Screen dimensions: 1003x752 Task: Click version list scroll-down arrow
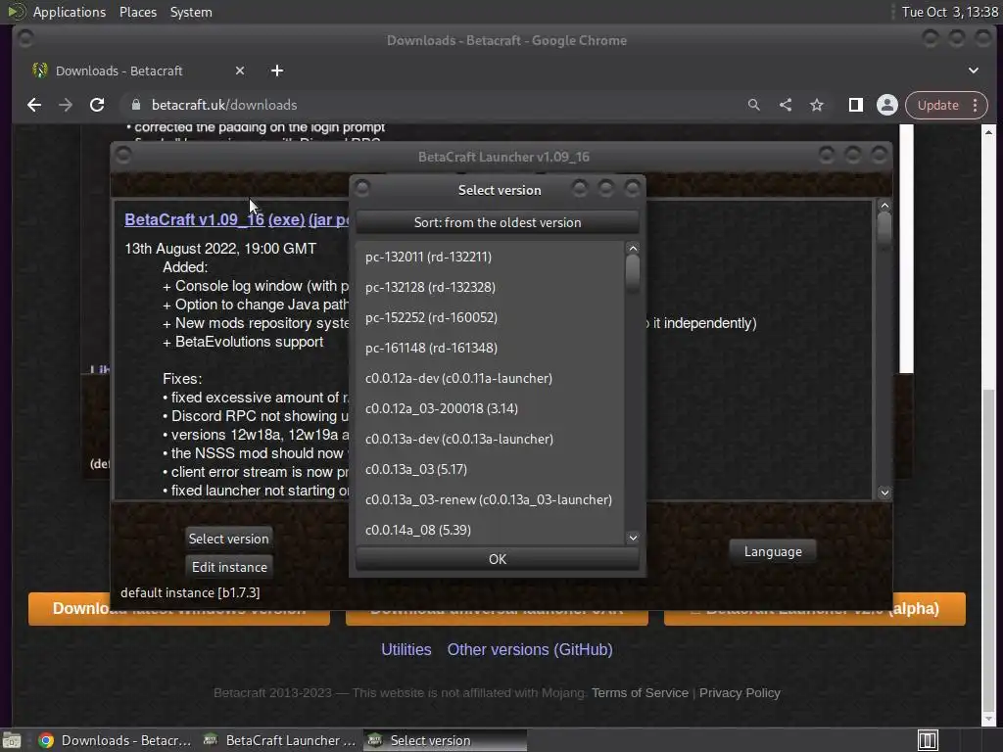click(x=633, y=538)
